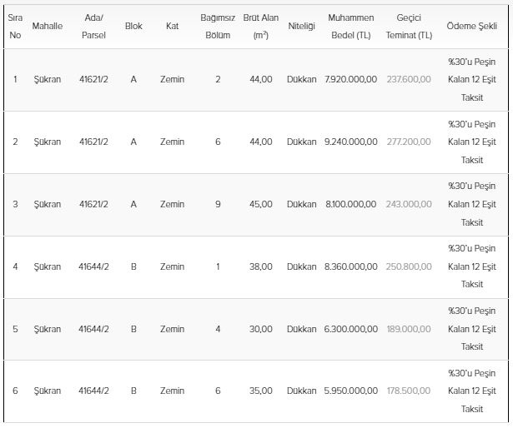Select the 8.100.000,00 price in row 3
The height and width of the screenshot is (428, 513).
[351, 204]
